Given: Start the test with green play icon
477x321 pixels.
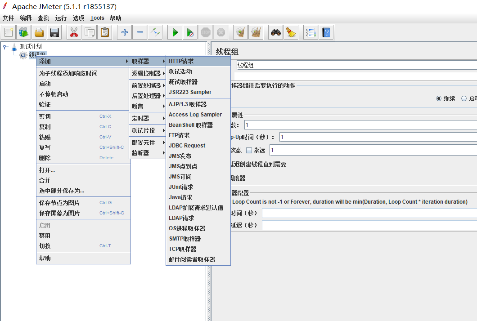Looking at the screenshot, I should (175, 32).
